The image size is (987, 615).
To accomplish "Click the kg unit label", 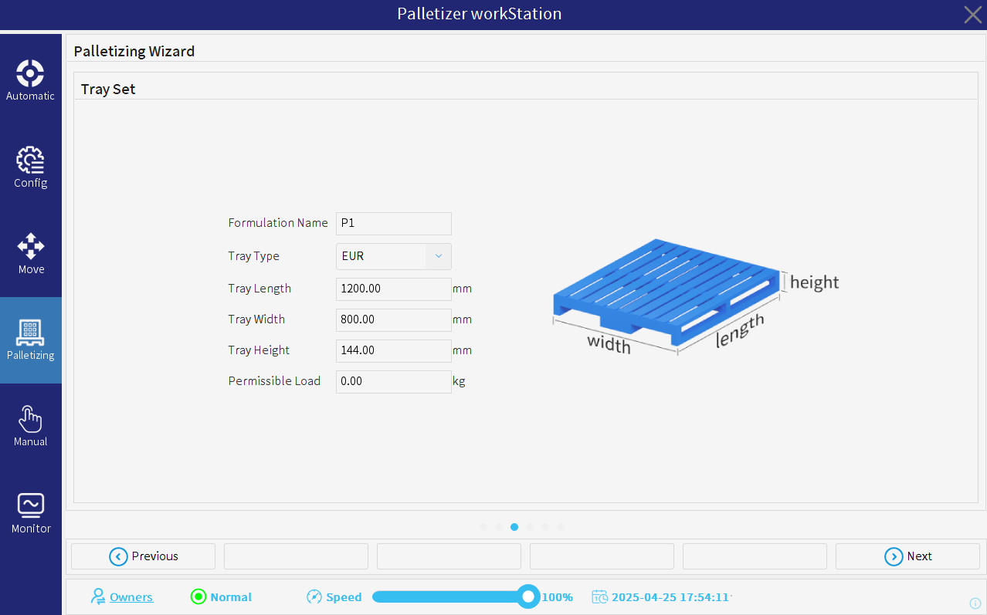I will [x=459, y=381].
